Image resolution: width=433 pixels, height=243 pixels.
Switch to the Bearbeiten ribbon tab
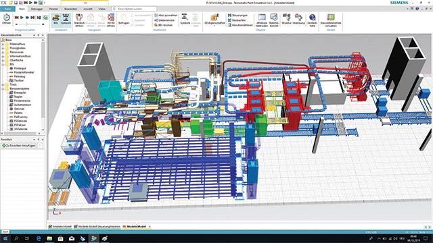[x=70, y=9]
